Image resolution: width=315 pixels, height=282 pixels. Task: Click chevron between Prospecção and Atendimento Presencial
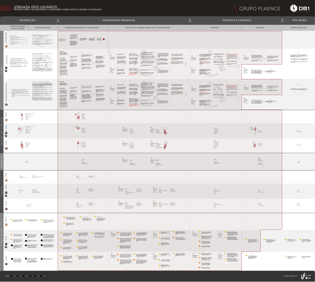[x=58, y=21]
